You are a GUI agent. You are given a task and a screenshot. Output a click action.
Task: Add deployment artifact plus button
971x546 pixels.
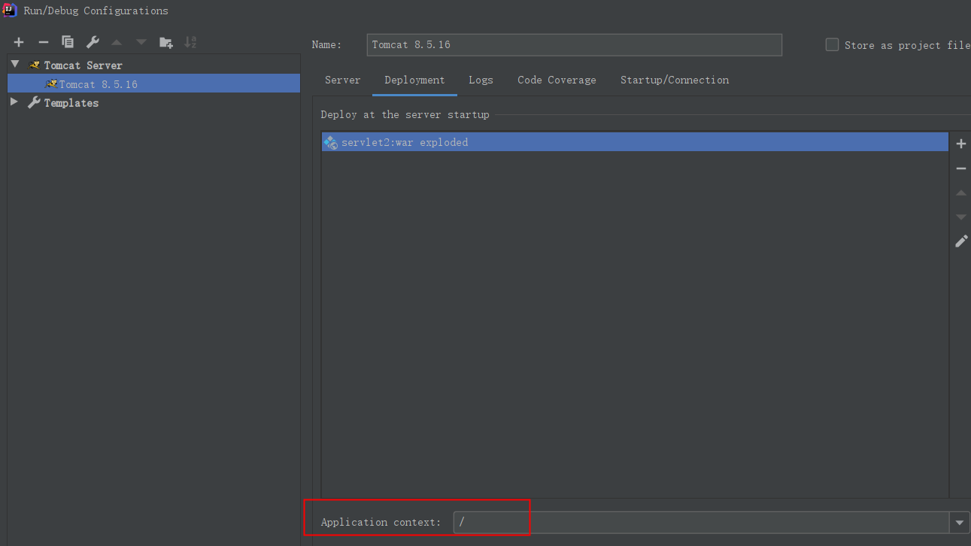[x=960, y=144]
